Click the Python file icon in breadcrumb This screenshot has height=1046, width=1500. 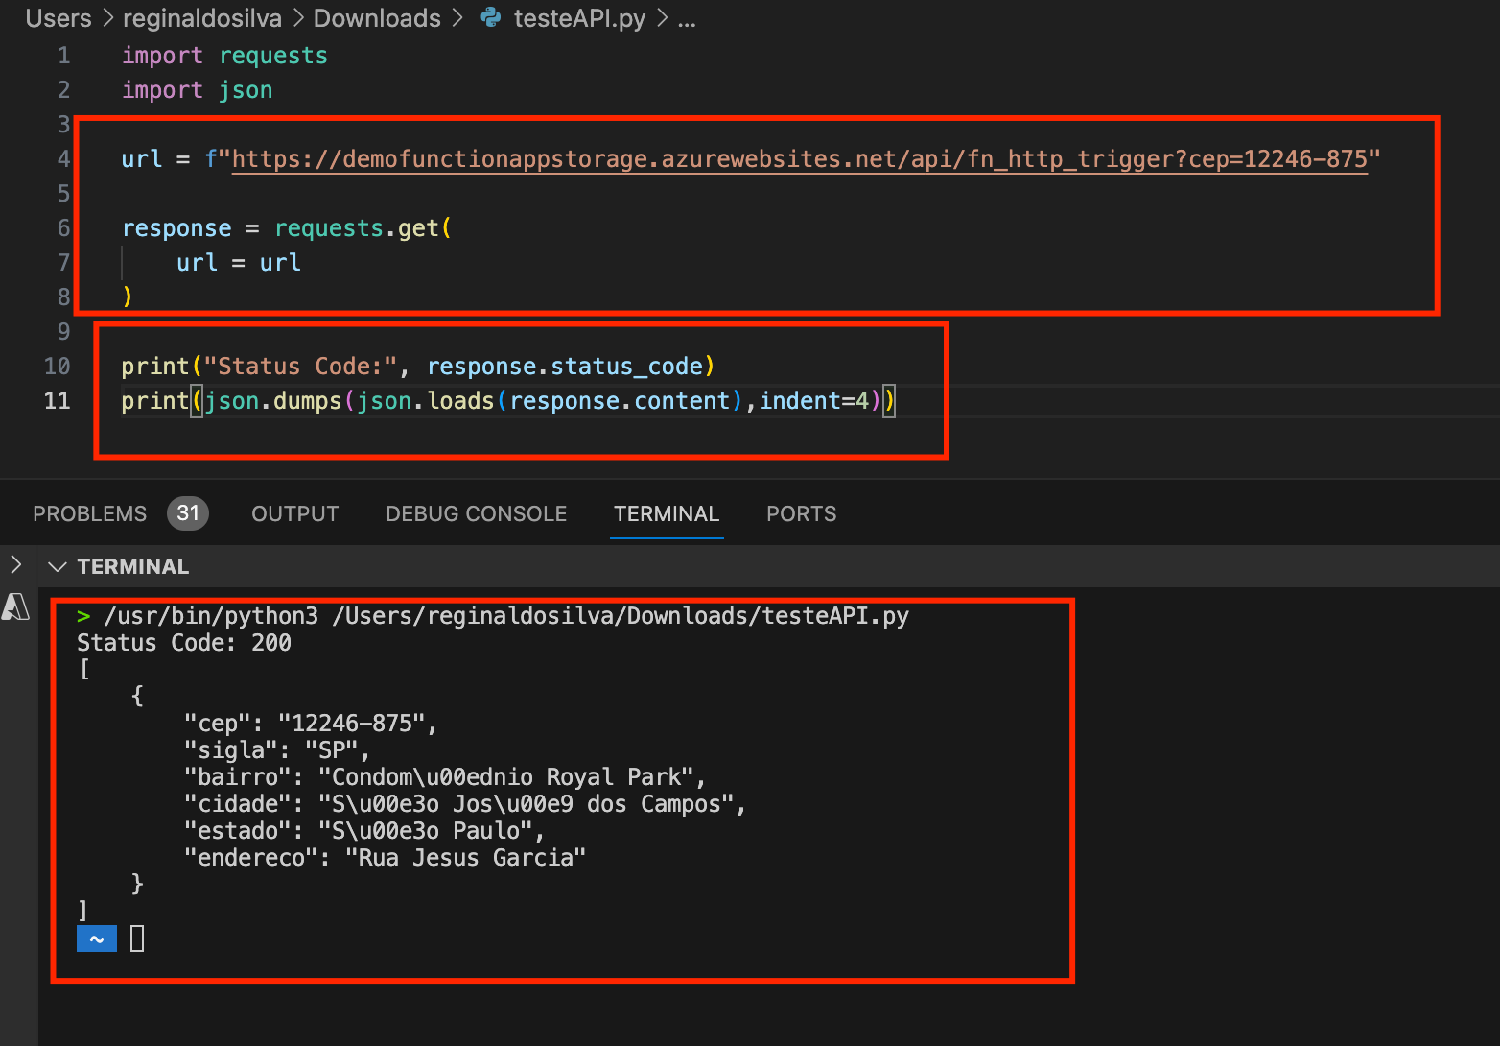point(490,17)
